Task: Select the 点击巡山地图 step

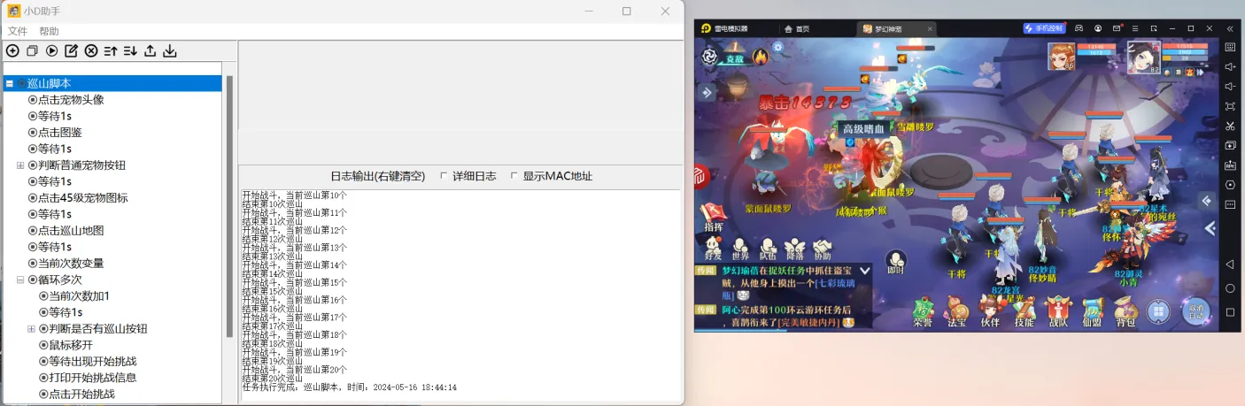Action: (66, 231)
